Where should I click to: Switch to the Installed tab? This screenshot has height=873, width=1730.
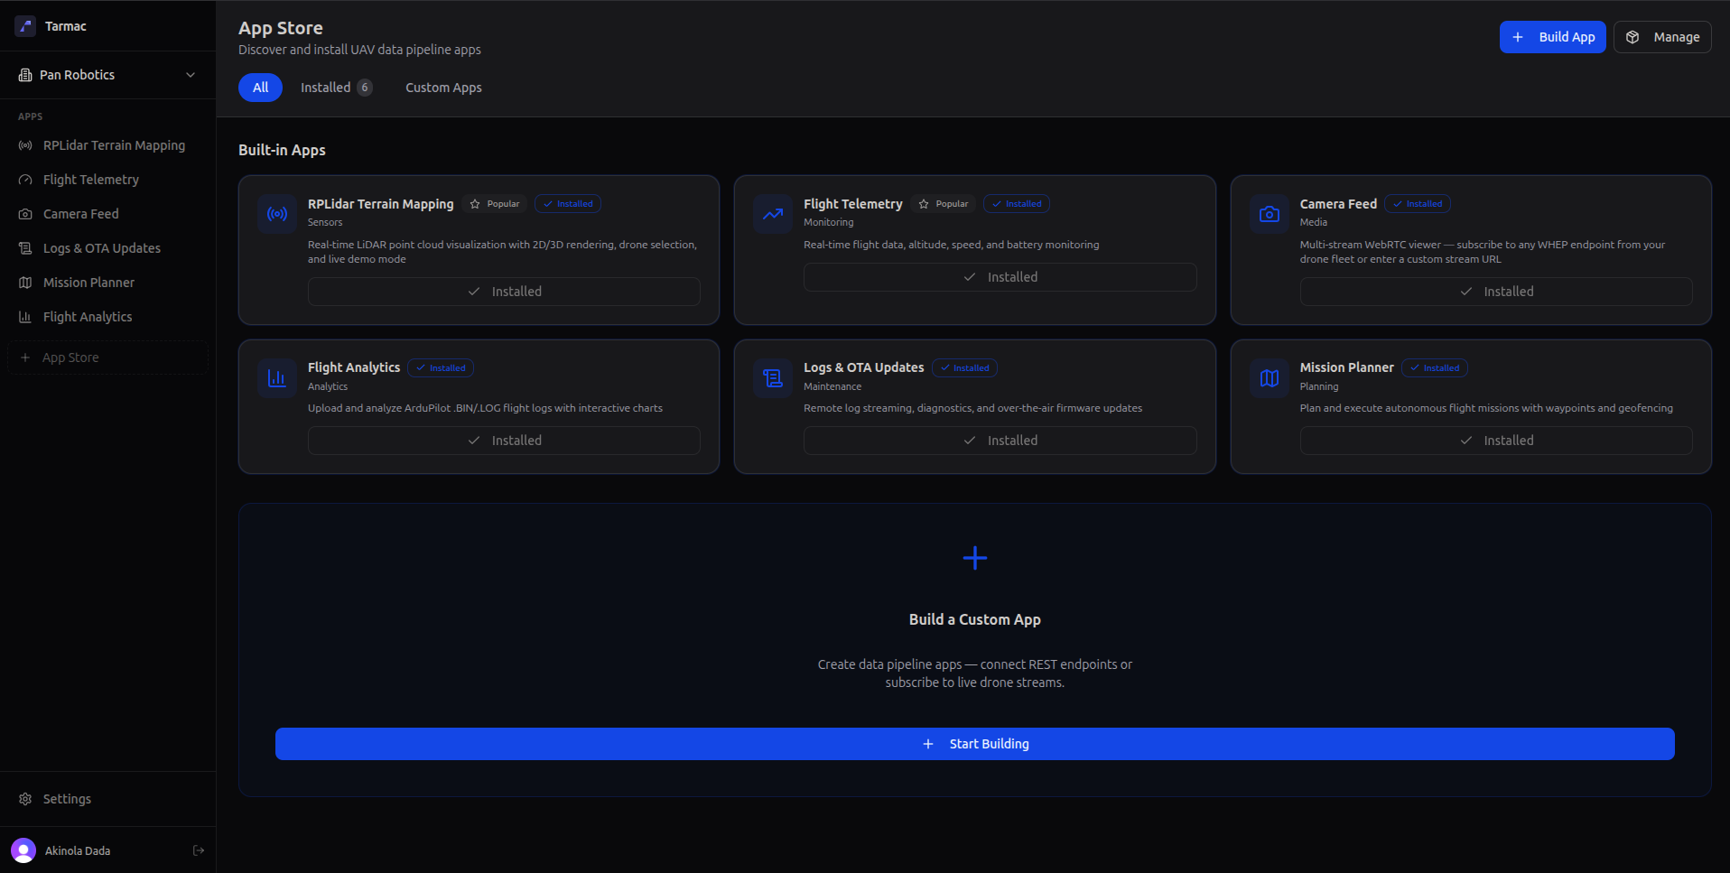(x=336, y=88)
